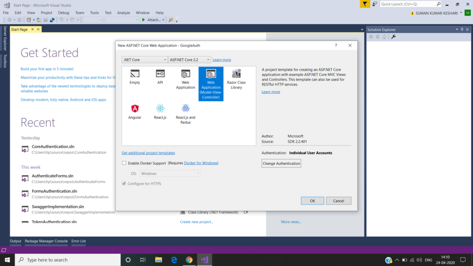The image size is (473, 266).
Task: Expand the user account dropdown arrow
Action: click(461, 13)
